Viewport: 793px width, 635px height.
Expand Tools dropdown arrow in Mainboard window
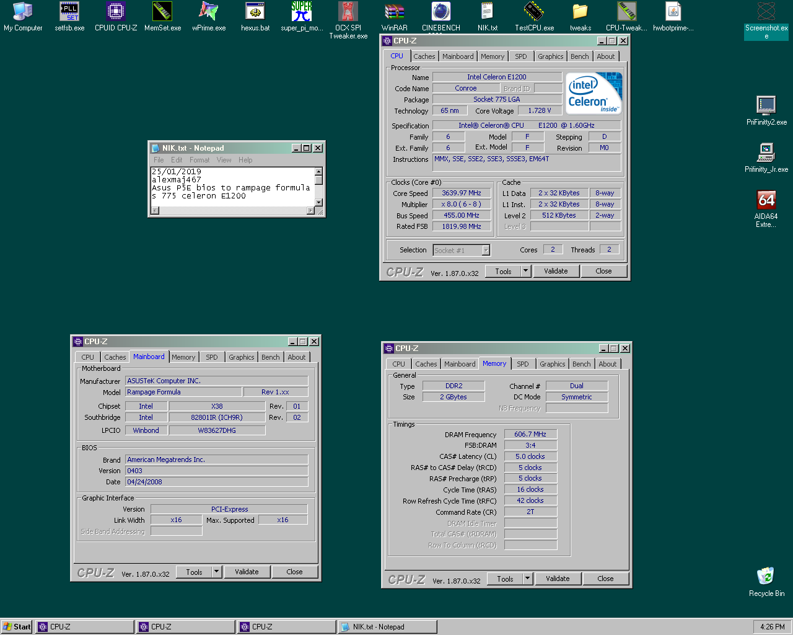click(x=217, y=572)
